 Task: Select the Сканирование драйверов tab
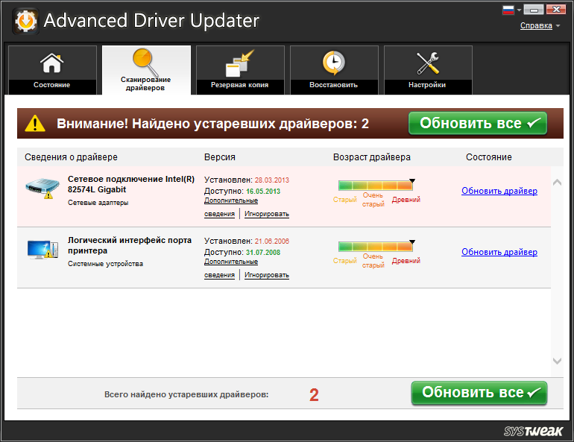click(146, 70)
